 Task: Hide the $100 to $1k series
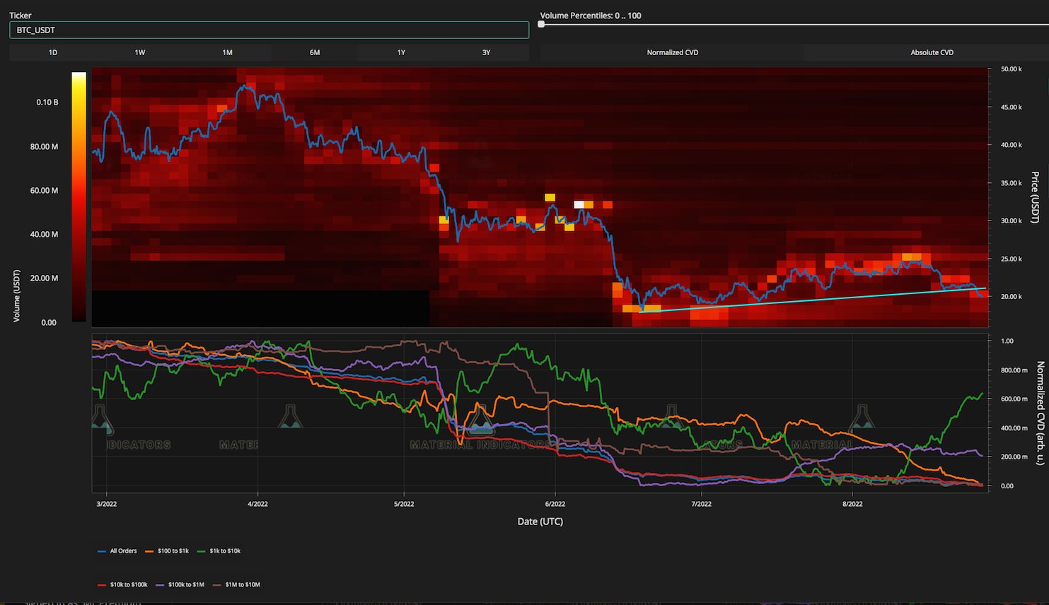(173, 551)
